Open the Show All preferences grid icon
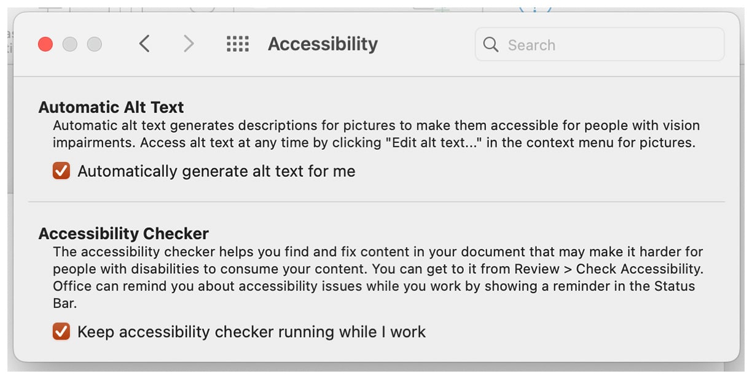The image size is (752, 379). click(x=237, y=44)
